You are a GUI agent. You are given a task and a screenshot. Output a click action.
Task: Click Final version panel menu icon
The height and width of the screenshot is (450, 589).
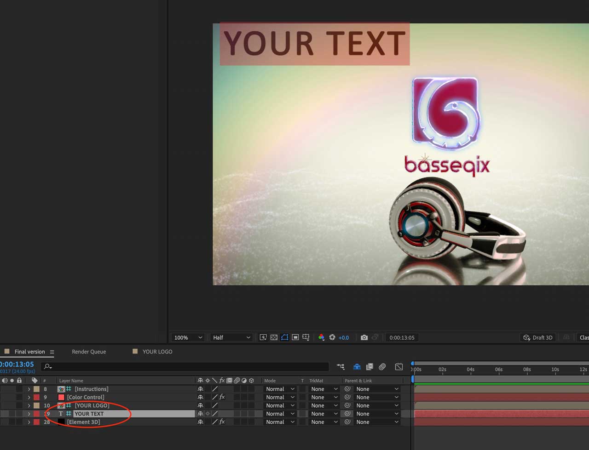click(x=52, y=352)
